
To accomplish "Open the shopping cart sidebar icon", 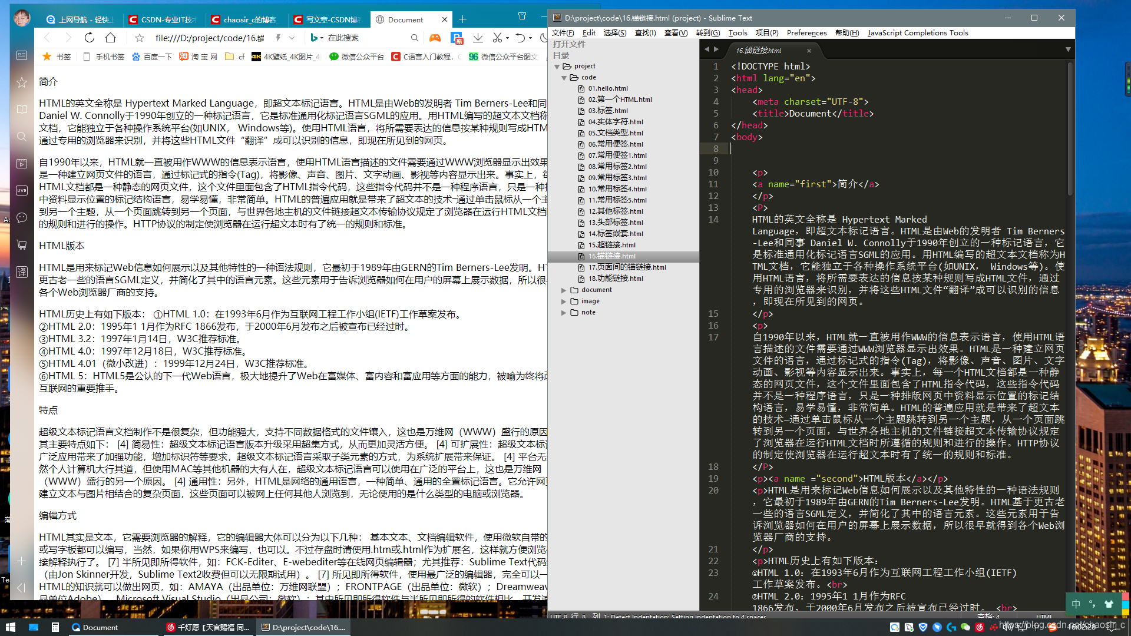I will click(x=22, y=244).
